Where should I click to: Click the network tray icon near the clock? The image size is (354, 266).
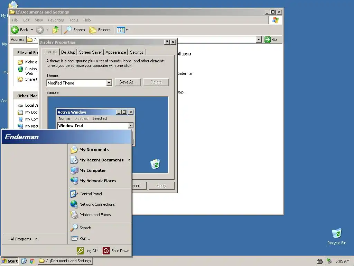coord(329,261)
